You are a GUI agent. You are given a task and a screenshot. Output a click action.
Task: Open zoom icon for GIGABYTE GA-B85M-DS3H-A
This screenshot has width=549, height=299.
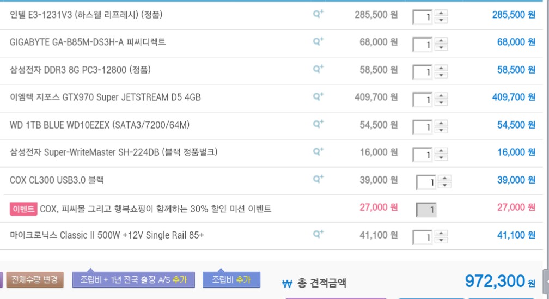point(318,41)
